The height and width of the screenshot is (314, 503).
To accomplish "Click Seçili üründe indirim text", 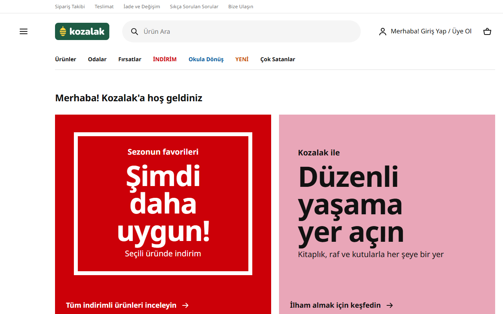I will pyautogui.click(x=163, y=254).
